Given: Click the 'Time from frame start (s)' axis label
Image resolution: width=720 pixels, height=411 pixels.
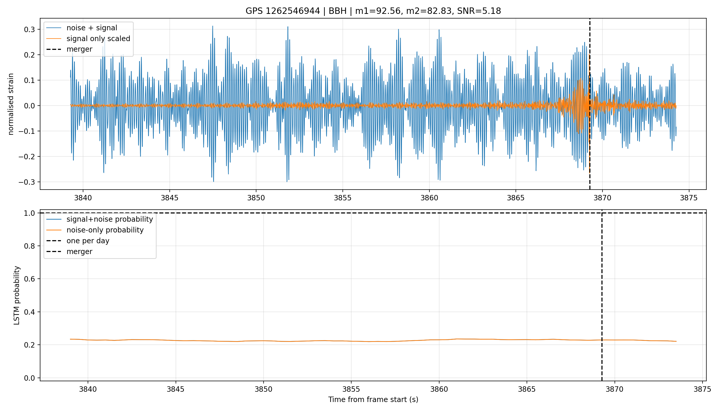Looking at the screenshot, I should [373, 399].
